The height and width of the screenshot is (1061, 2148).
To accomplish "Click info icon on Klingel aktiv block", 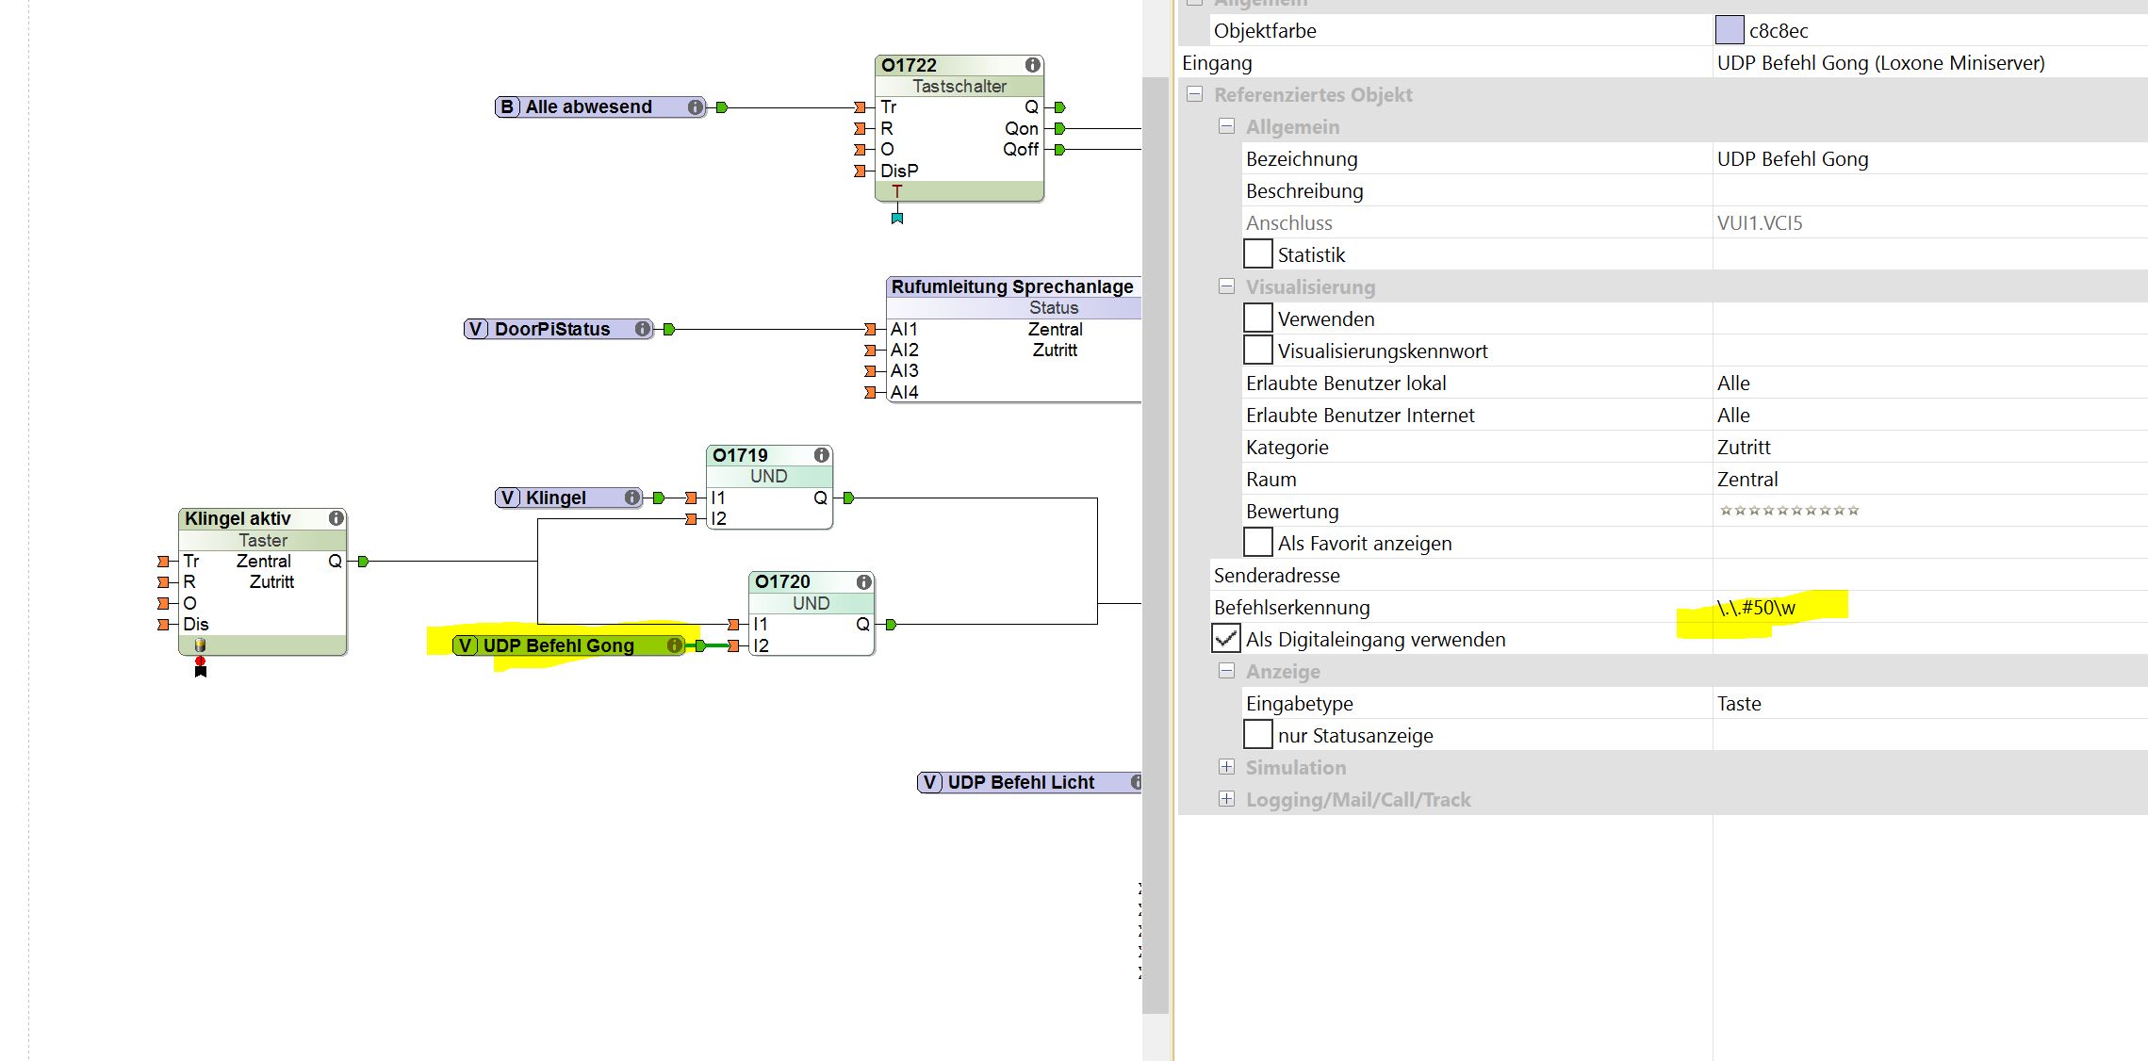I will tap(336, 518).
